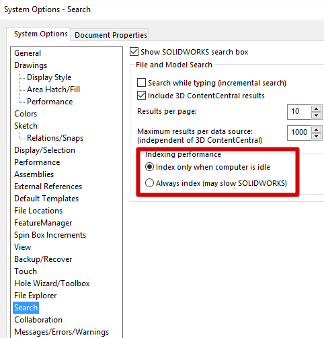Open the Collaboration options category

tap(38, 320)
